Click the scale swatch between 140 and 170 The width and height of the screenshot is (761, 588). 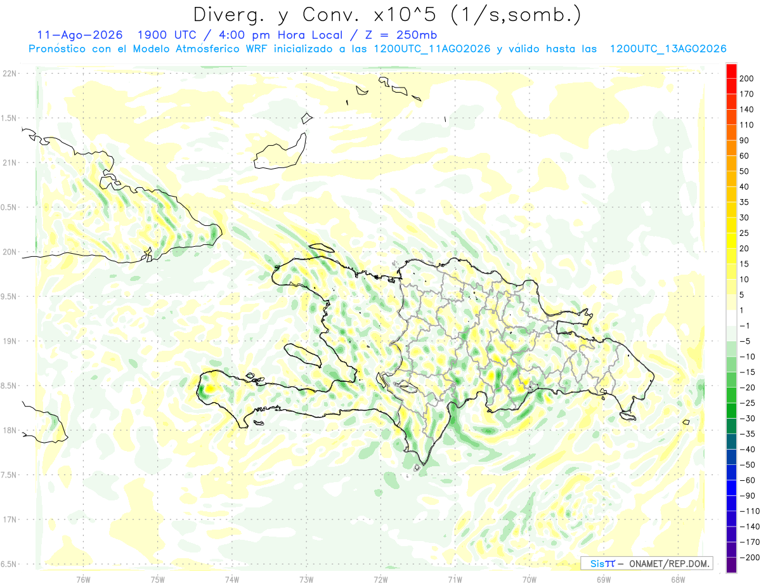pos(732,101)
